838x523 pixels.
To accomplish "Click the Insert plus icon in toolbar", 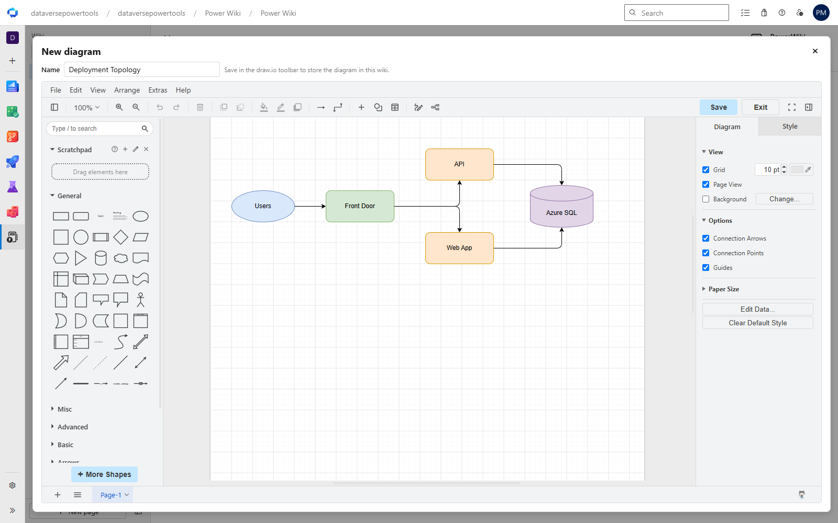I will pos(361,107).
